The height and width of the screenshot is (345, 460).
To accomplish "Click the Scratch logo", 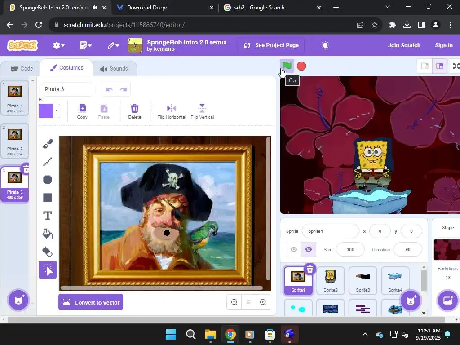I will (x=22, y=45).
